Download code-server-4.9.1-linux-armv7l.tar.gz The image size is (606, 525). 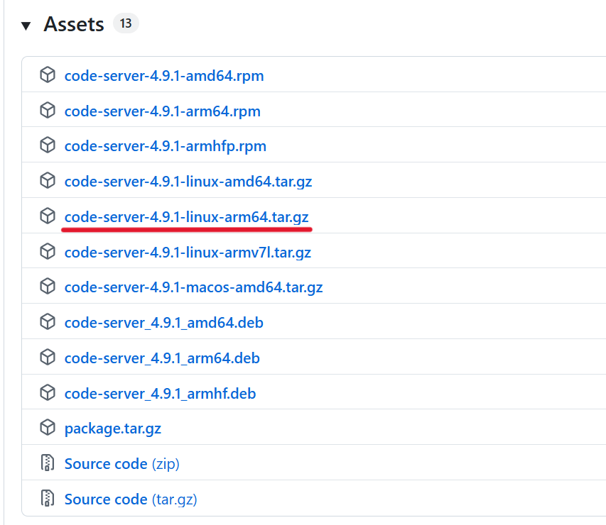coord(188,253)
